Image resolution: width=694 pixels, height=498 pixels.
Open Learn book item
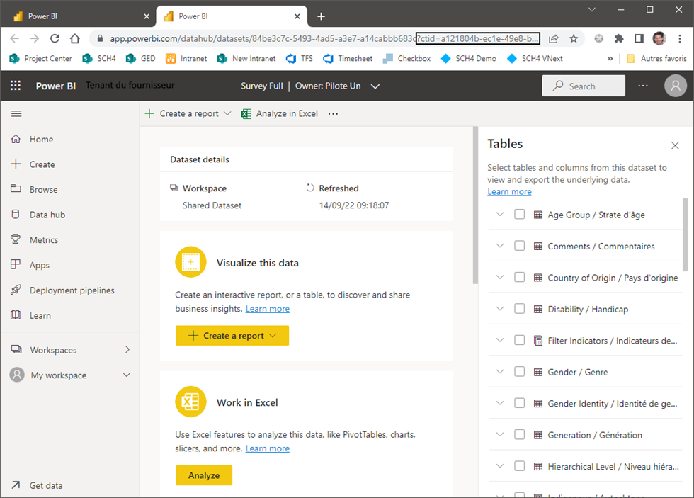pos(40,316)
